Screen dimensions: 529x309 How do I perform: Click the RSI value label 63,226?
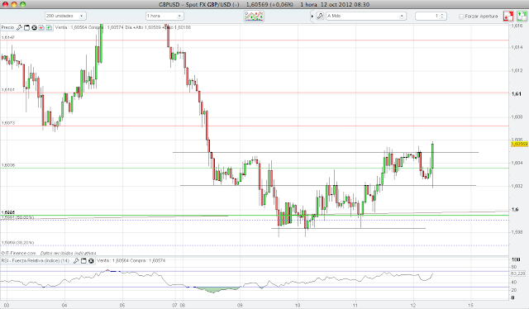pyautogui.click(x=518, y=273)
